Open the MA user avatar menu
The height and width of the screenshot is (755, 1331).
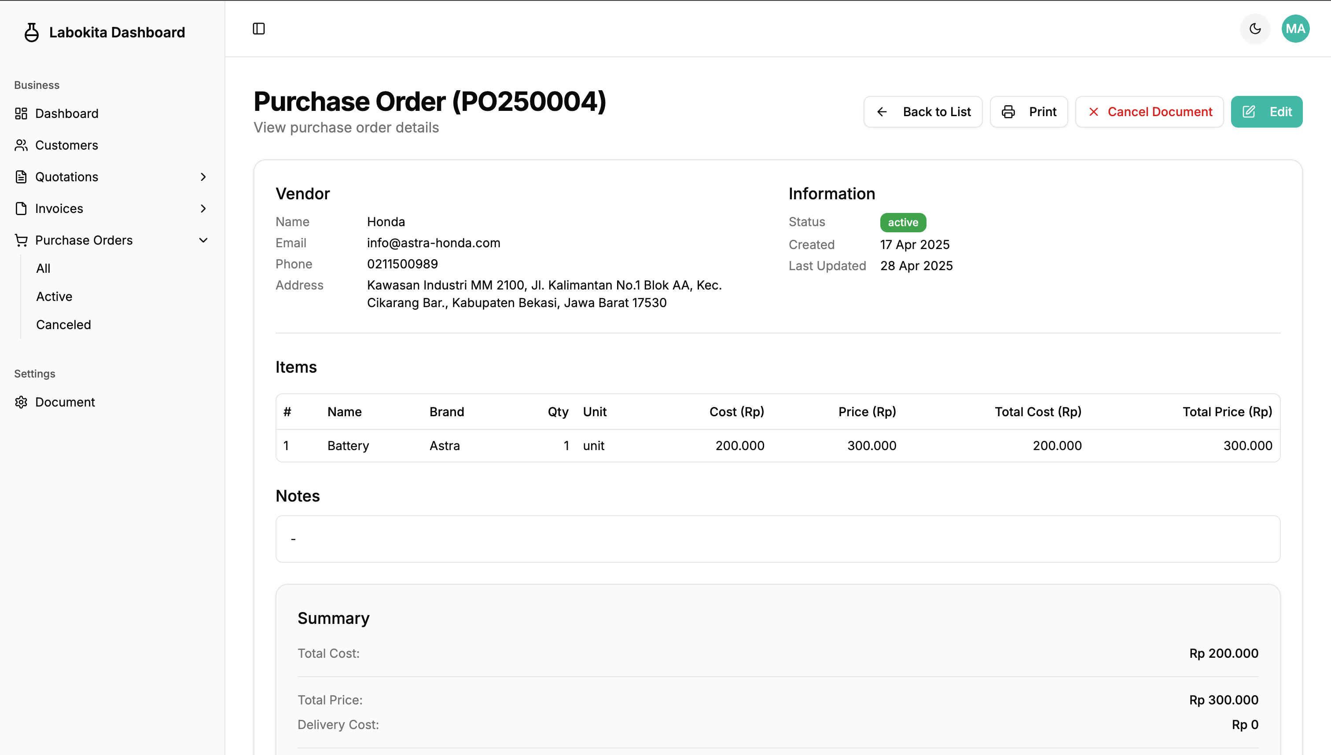coord(1295,29)
